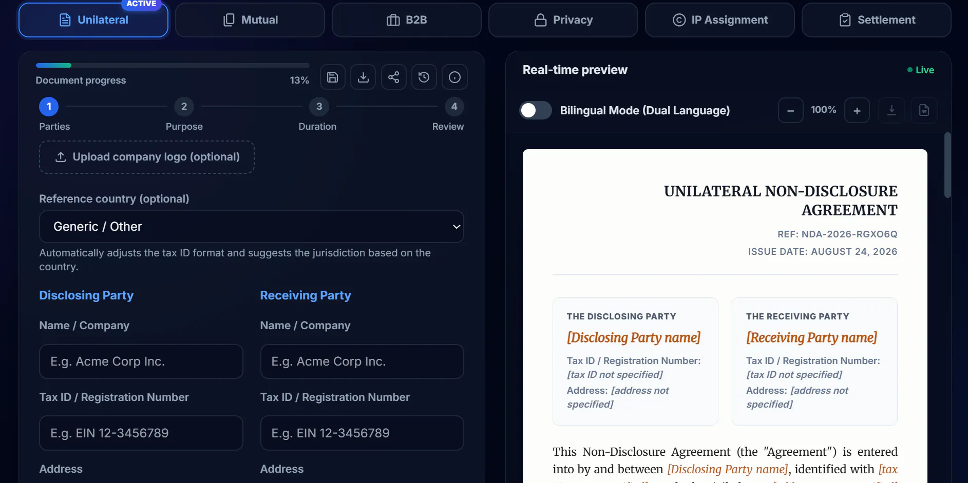Click the preview panel vertical scrollbar
The width and height of the screenshot is (968, 483).
click(x=947, y=165)
